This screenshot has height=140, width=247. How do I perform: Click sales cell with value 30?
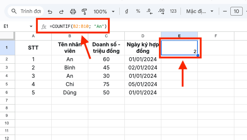pos(106,76)
